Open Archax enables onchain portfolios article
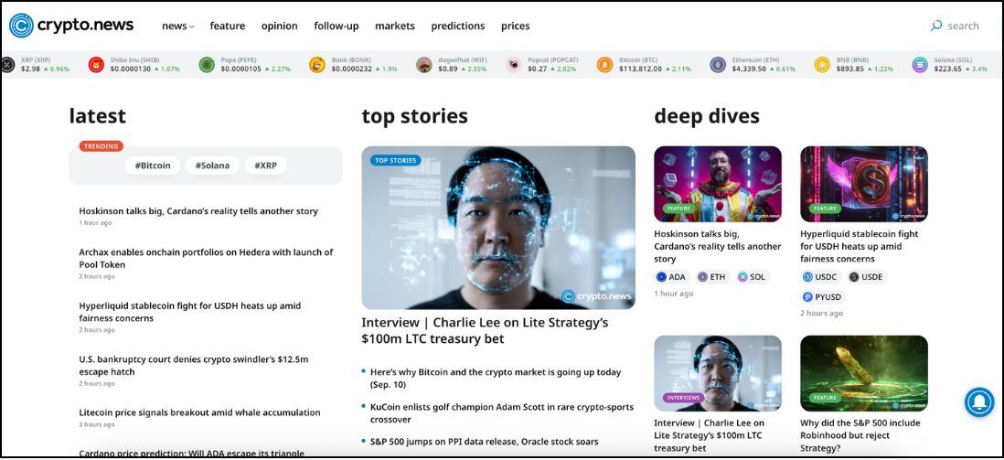Screen dimensions: 1004x460 click(x=206, y=258)
